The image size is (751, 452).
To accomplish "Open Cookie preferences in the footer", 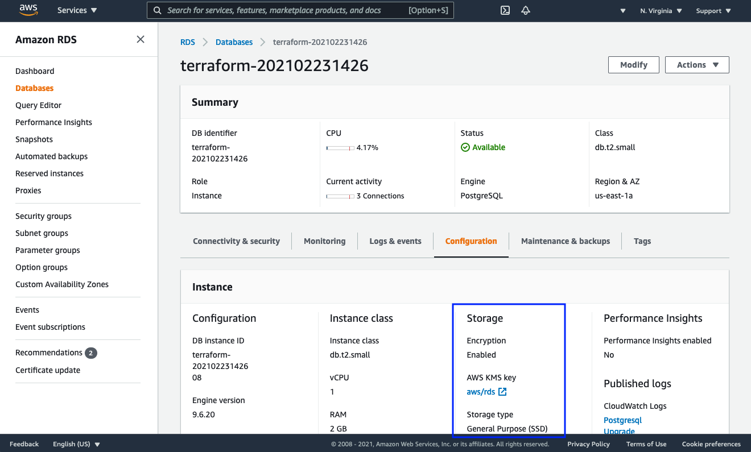I will 711,444.
